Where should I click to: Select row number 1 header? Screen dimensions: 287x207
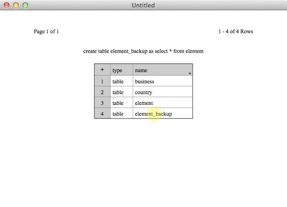click(102, 81)
